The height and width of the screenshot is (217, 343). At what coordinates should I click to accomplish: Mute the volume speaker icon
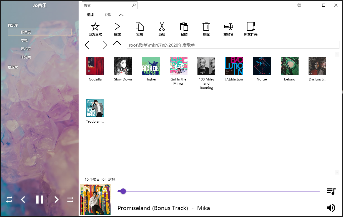pos(331,208)
